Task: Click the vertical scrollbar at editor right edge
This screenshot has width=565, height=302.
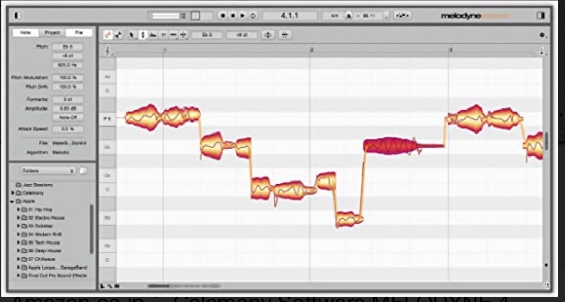Action: [x=547, y=141]
